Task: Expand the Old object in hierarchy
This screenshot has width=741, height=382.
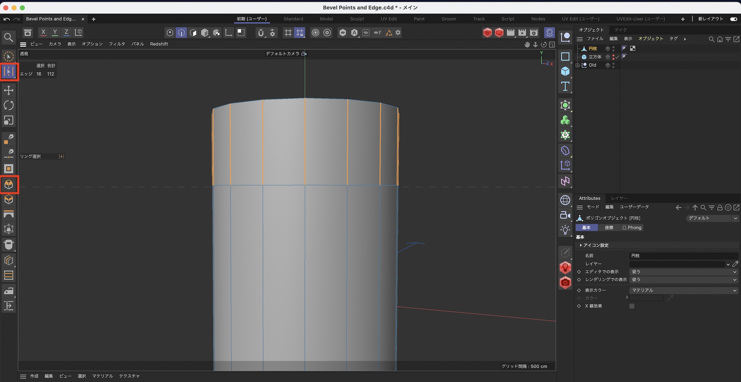Action: coord(578,65)
